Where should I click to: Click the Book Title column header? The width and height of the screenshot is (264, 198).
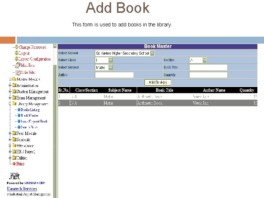(165, 90)
